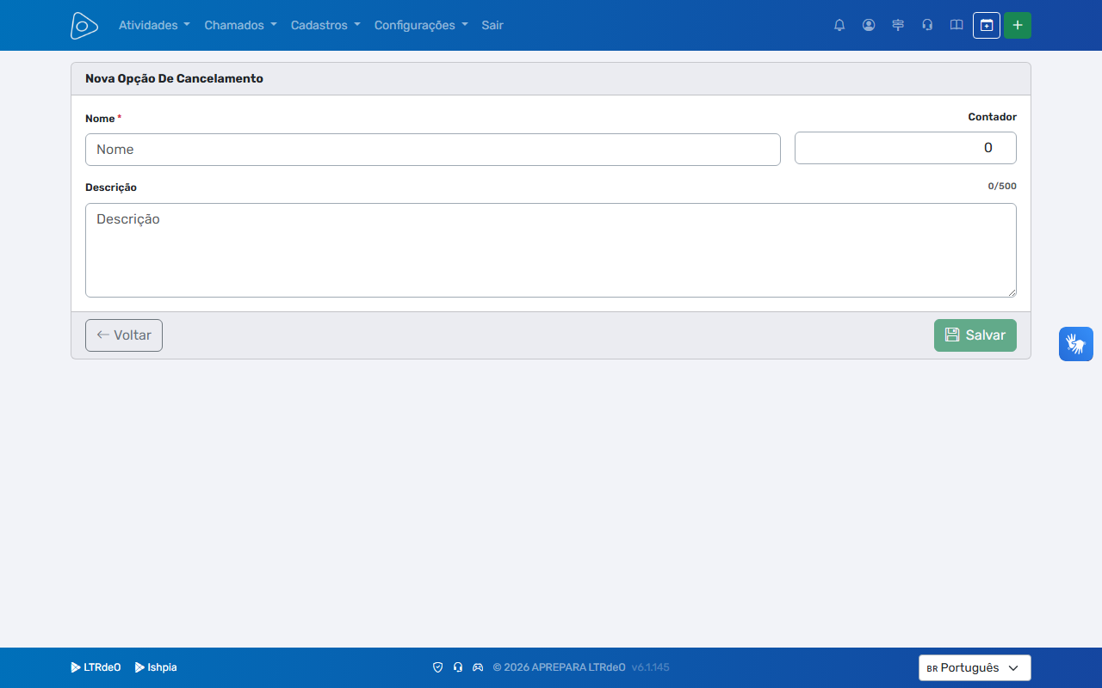Focus the Nome input field
Image resolution: width=1102 pixels, height=688 pixels.
coord(433,150)
